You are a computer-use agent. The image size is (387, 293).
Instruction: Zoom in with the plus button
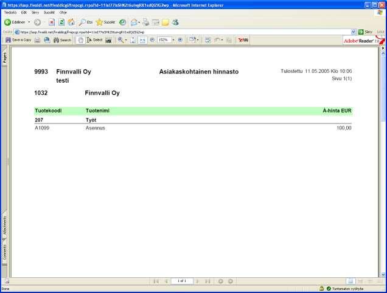(181, 40)
